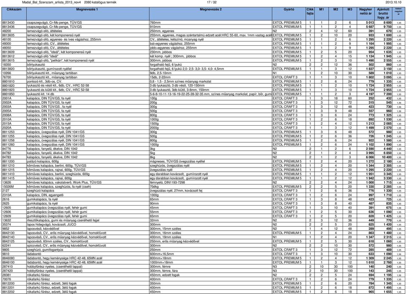
Task: Click the cell 9db, 2,5-10mm
Action: 161,73
